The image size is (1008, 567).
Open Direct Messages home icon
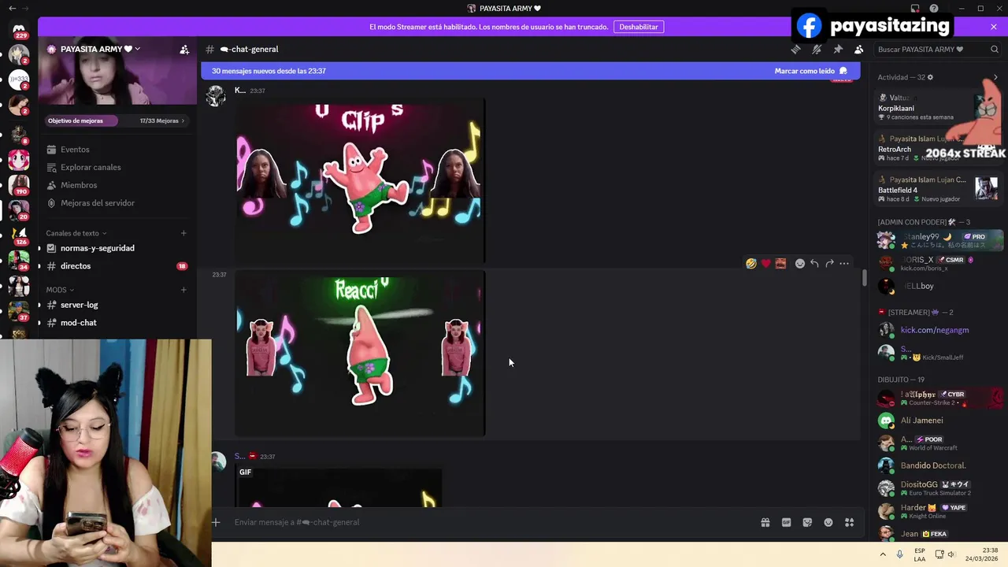[x=19, y=30]
